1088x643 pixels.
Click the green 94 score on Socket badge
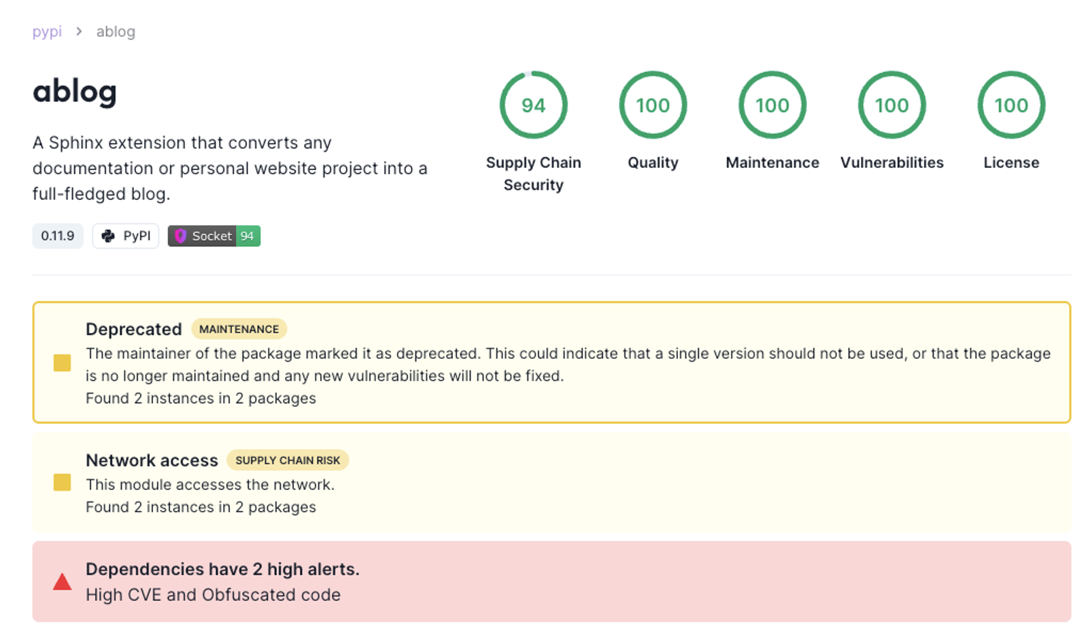pyautogui.click(x=248, y=236)
